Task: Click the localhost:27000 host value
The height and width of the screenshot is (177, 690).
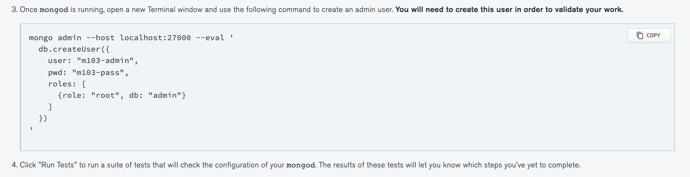Action: tap(155, 38)
